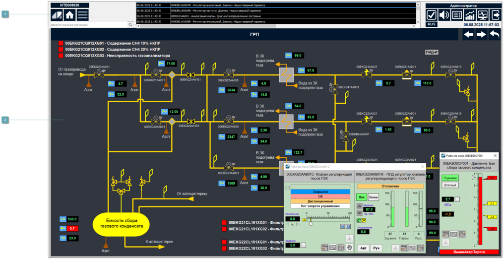Image resolution: width=504 pixels, height=260 pixels.
Task: Click the search value input field
Action: [89, 24]
